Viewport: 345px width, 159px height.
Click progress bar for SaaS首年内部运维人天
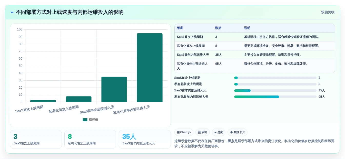click(275, 91)
